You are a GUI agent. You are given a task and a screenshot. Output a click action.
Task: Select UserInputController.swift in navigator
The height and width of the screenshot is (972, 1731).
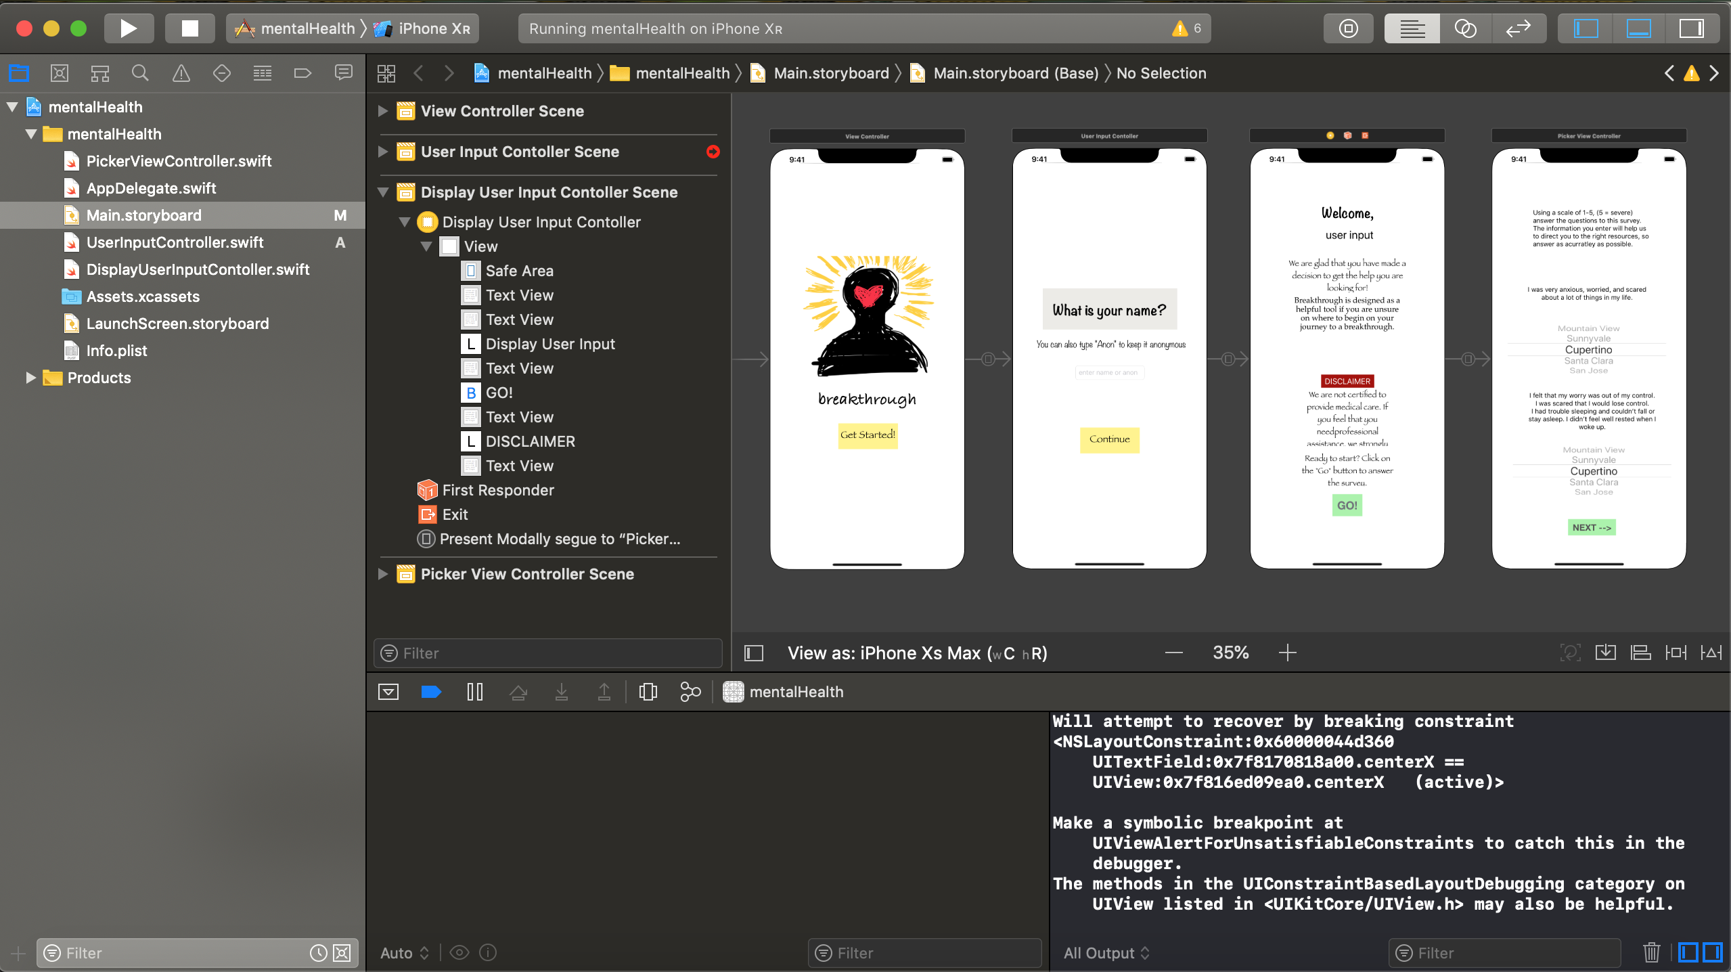pos(175,242)
